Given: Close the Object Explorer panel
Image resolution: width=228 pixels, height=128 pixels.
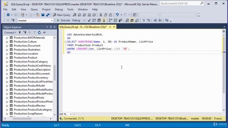Looking at the screenshot, I should click(x=55, y=27).
